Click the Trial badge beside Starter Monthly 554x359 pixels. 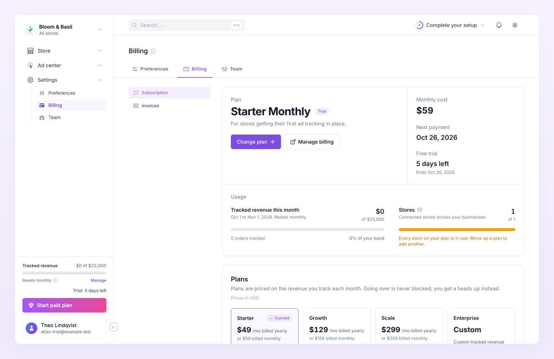tap(322, 111)
